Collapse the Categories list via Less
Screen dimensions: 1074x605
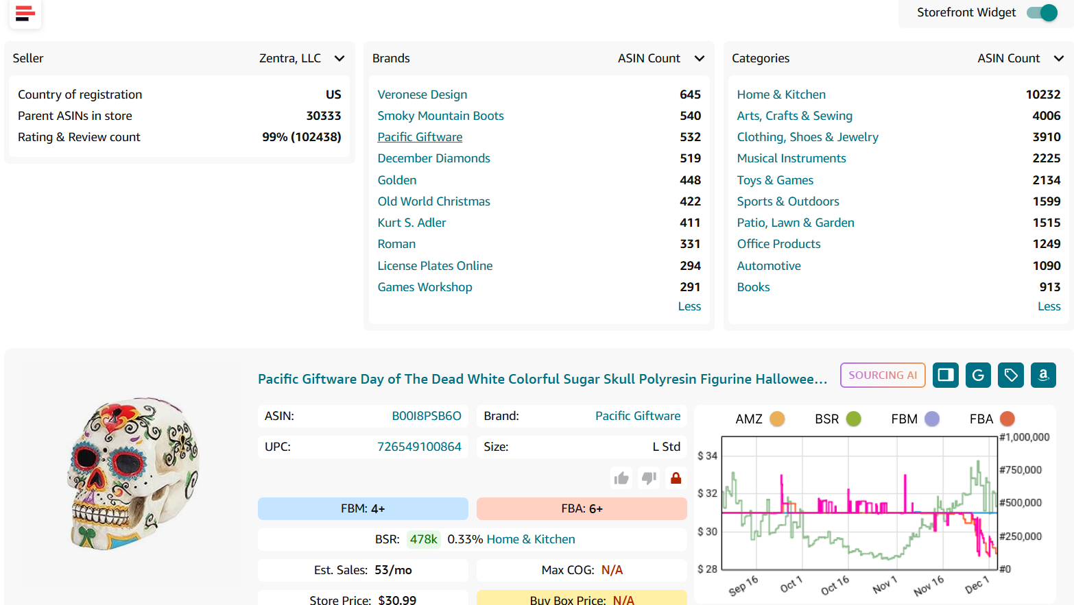click(1049, 306)
